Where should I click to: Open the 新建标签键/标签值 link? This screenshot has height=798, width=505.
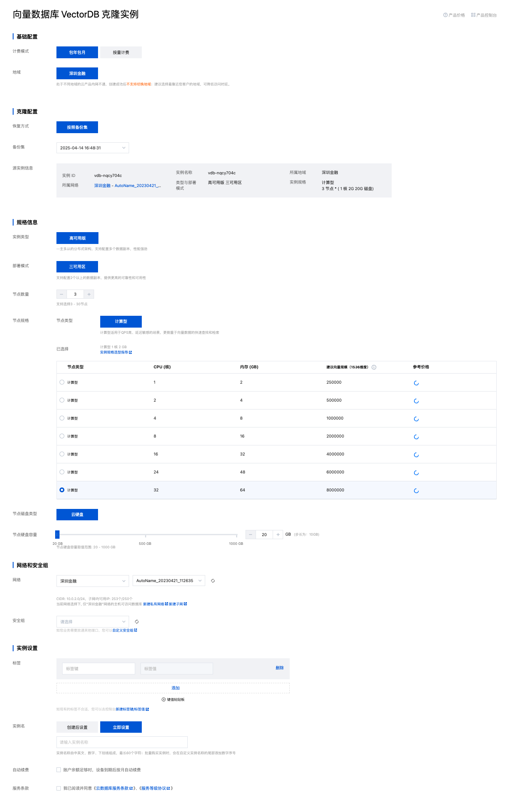pyautogui.click(x=132, y=709)
